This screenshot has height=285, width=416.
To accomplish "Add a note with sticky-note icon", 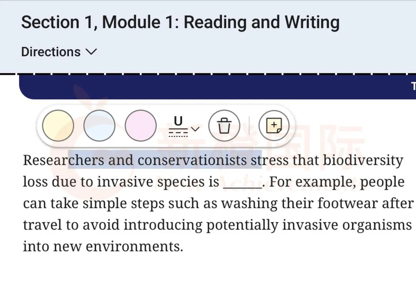I will [x=274, y=125].
